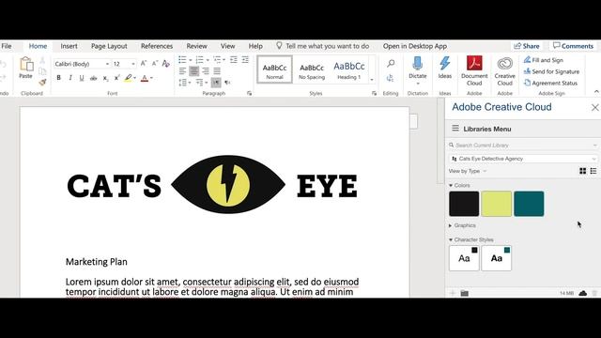Image resolution: width=601 pixels, height=338 pixels.
Task: Clear all text formatting
Action: [166, 63]
